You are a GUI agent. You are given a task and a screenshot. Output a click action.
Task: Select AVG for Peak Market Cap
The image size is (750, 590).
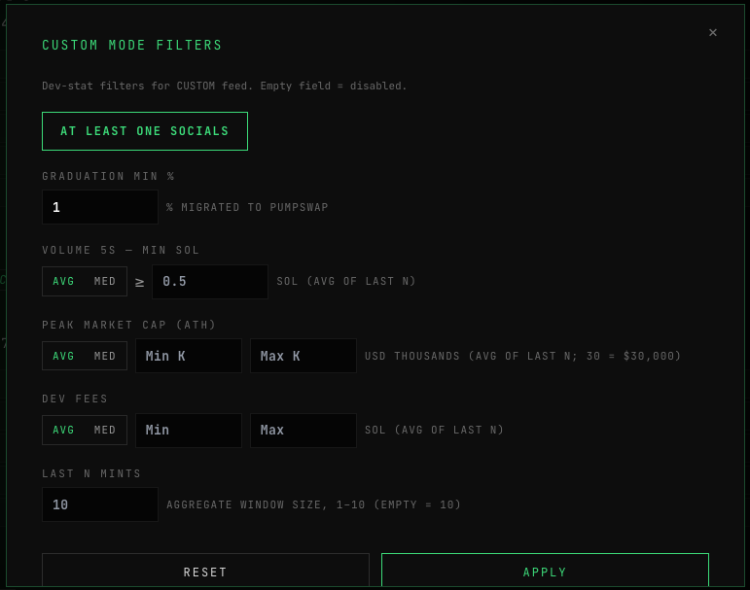(63, 356)
